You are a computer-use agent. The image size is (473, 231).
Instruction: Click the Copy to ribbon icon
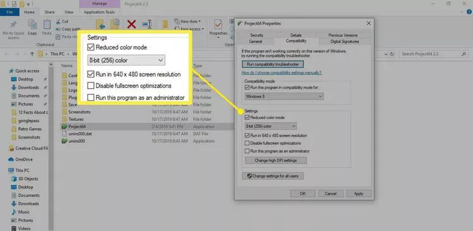point(115,24)
